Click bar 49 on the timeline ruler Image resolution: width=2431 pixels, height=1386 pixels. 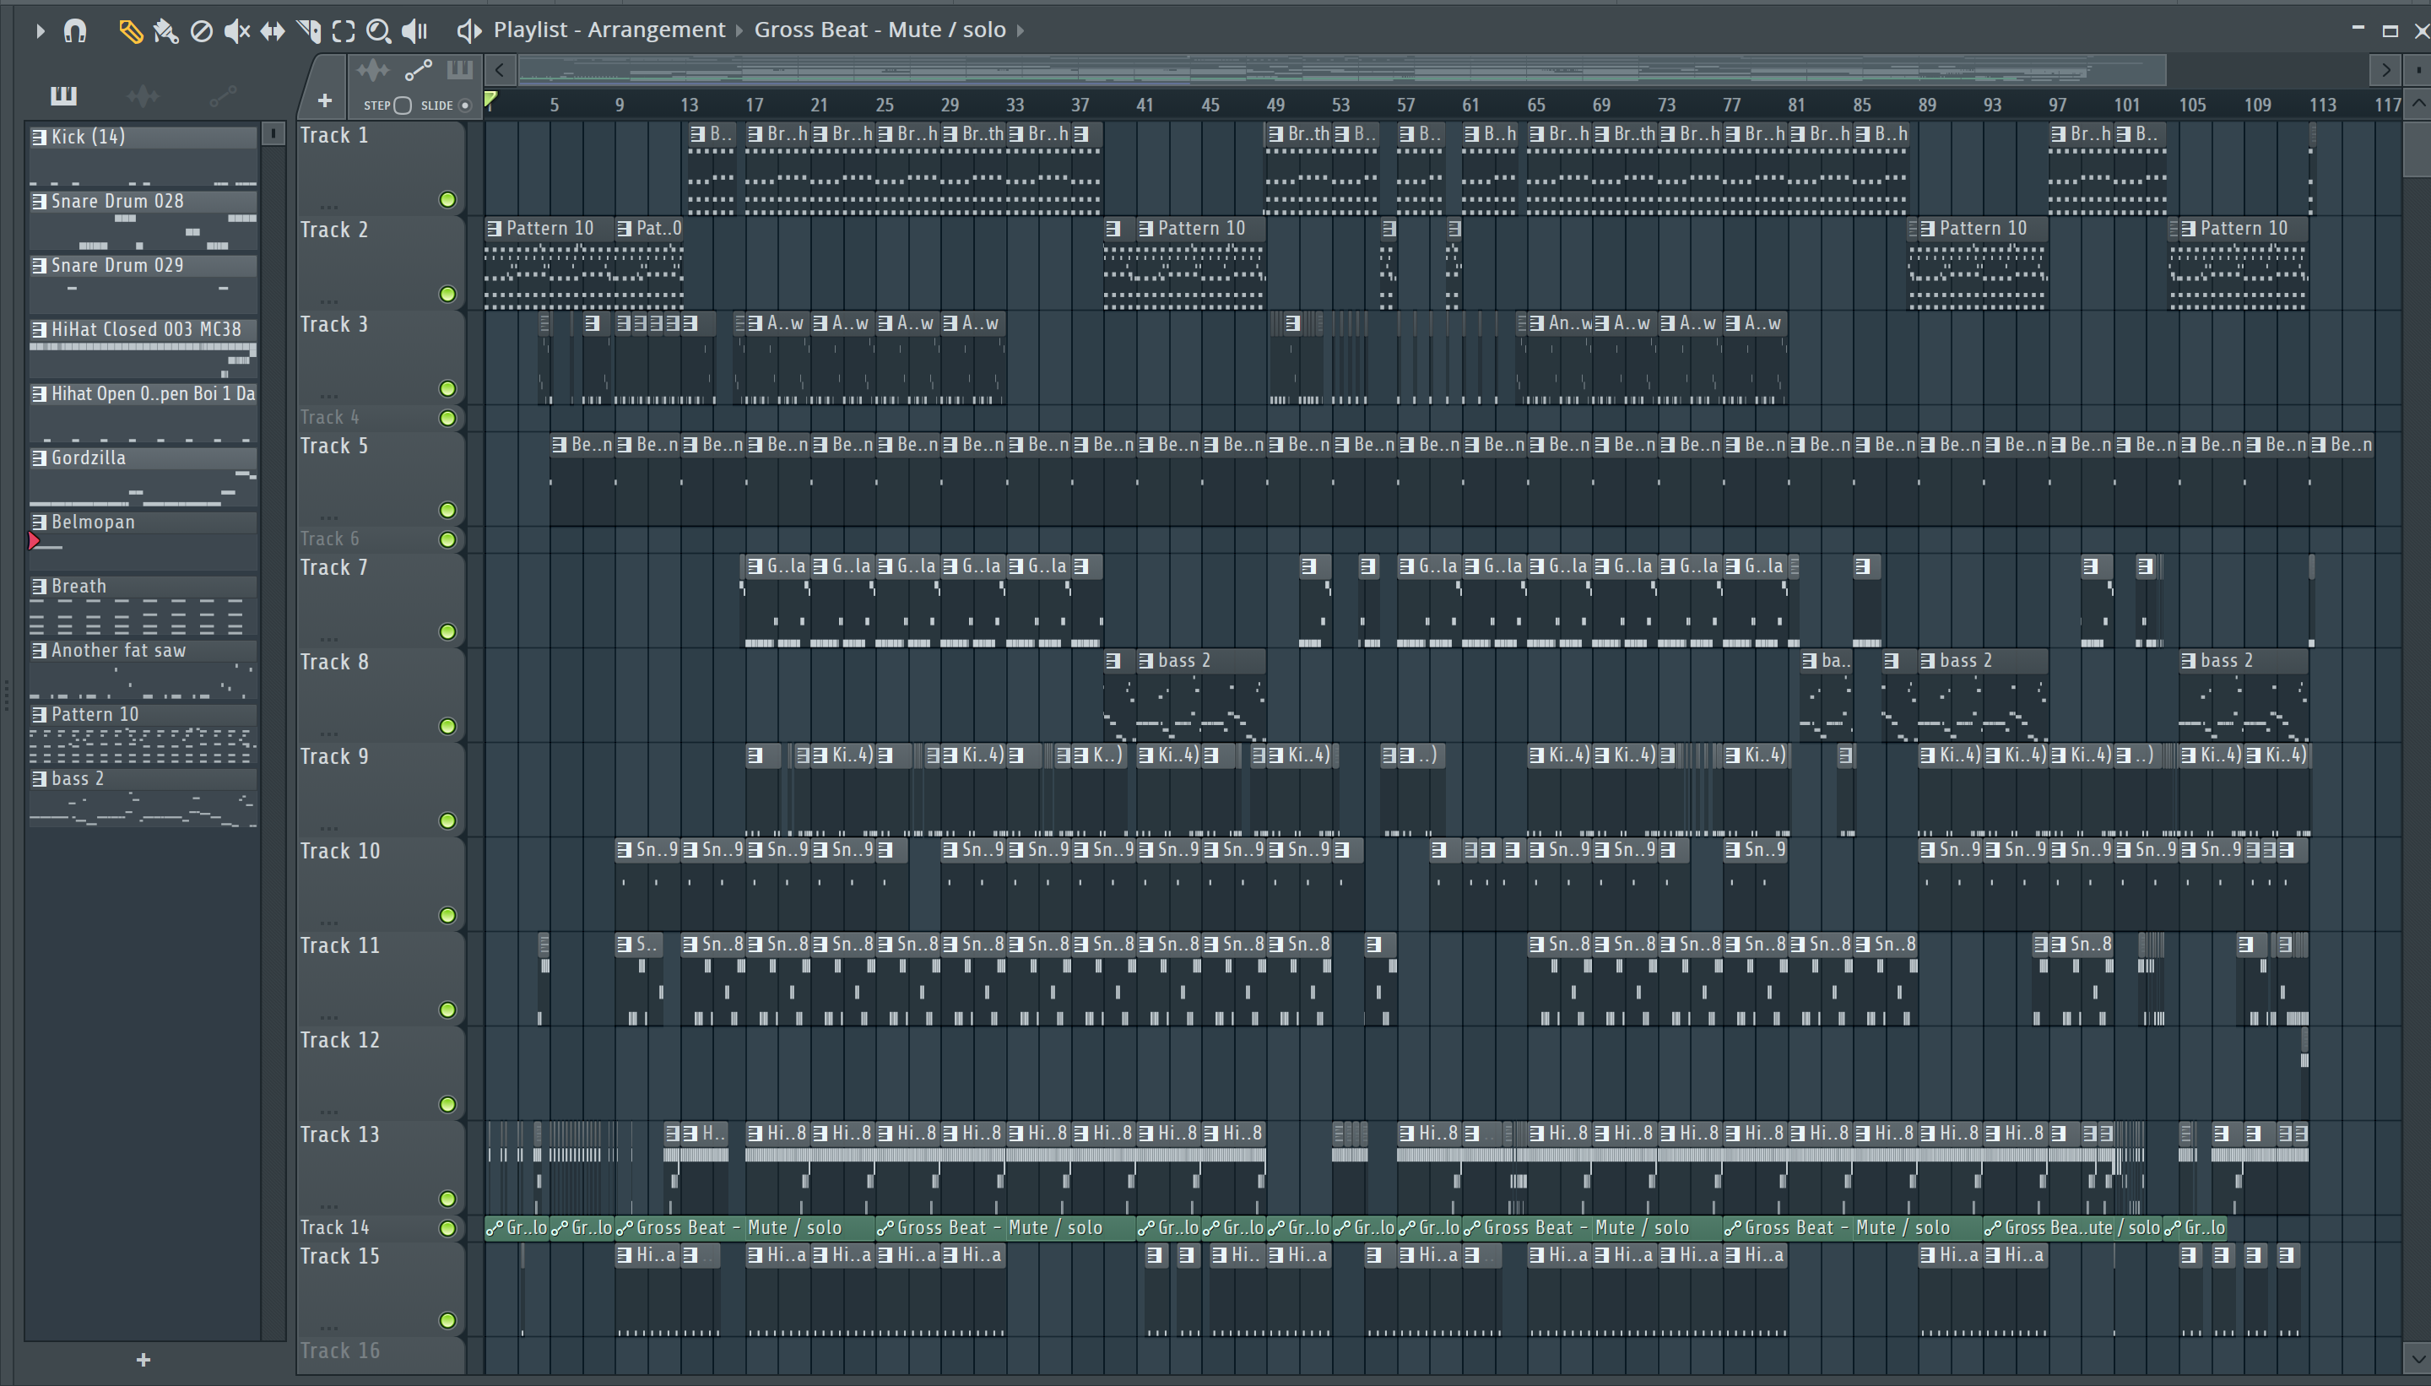1275,105
